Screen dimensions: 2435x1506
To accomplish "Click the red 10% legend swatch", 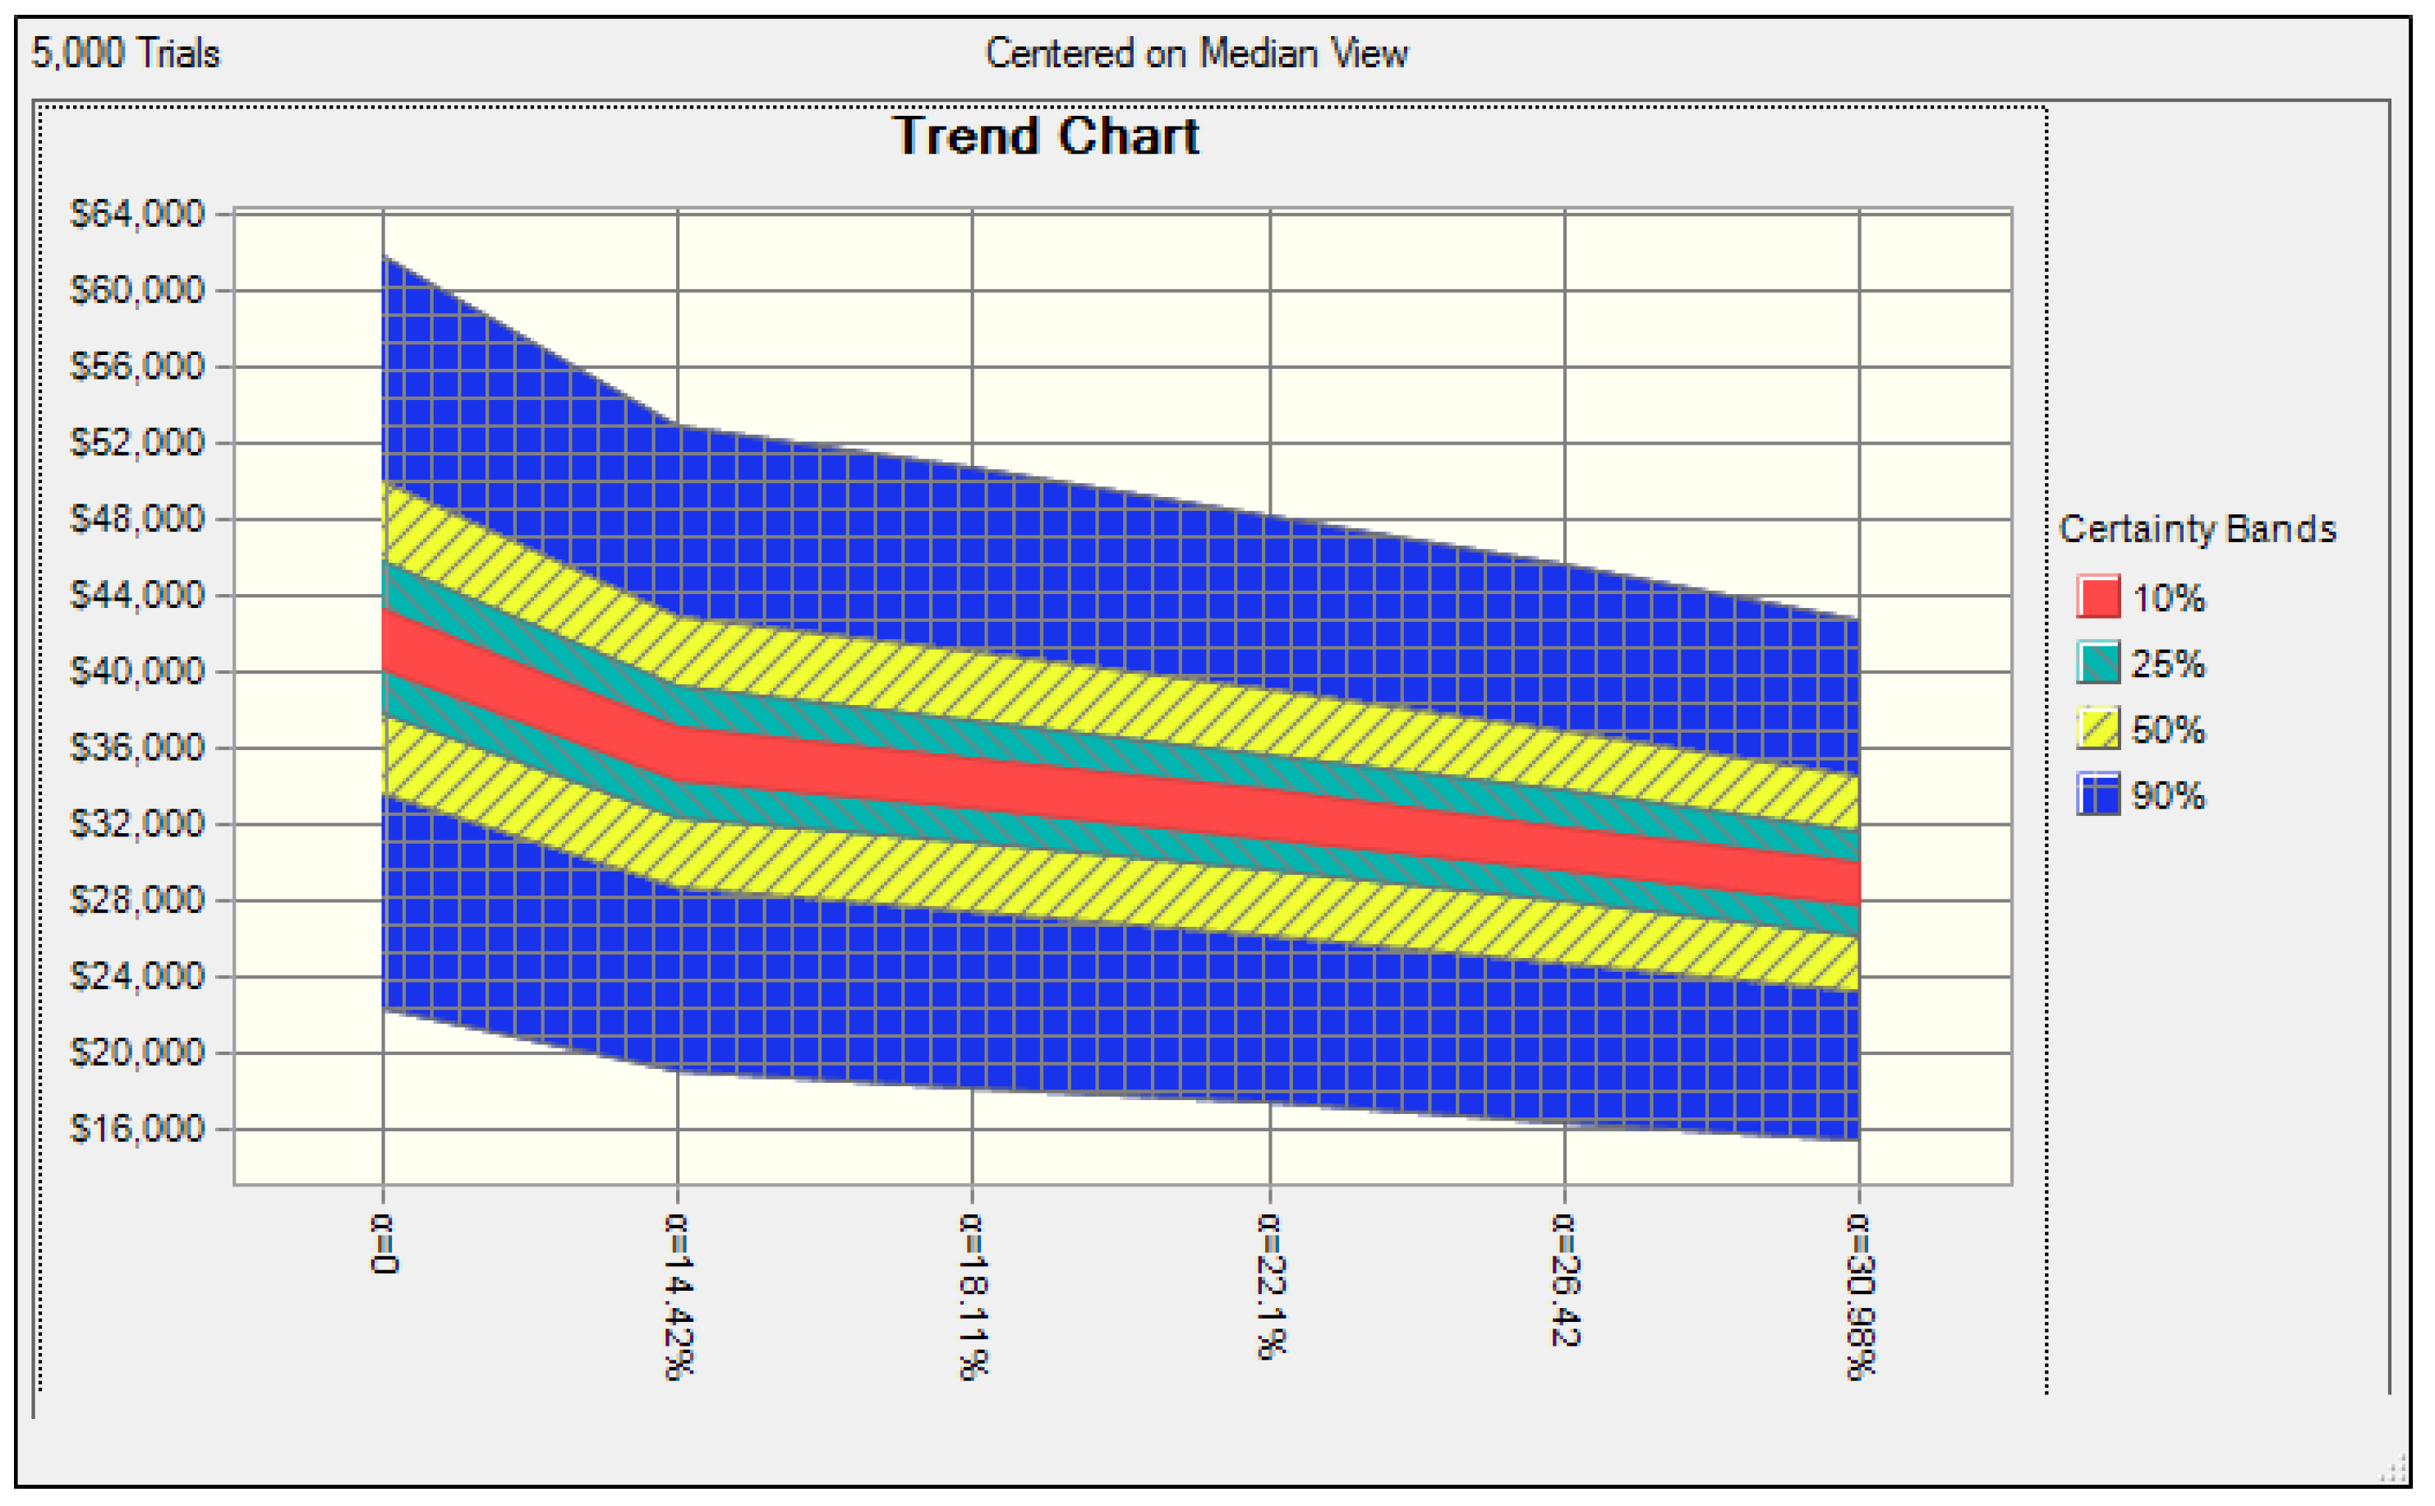I will [x=2097, y=597].
